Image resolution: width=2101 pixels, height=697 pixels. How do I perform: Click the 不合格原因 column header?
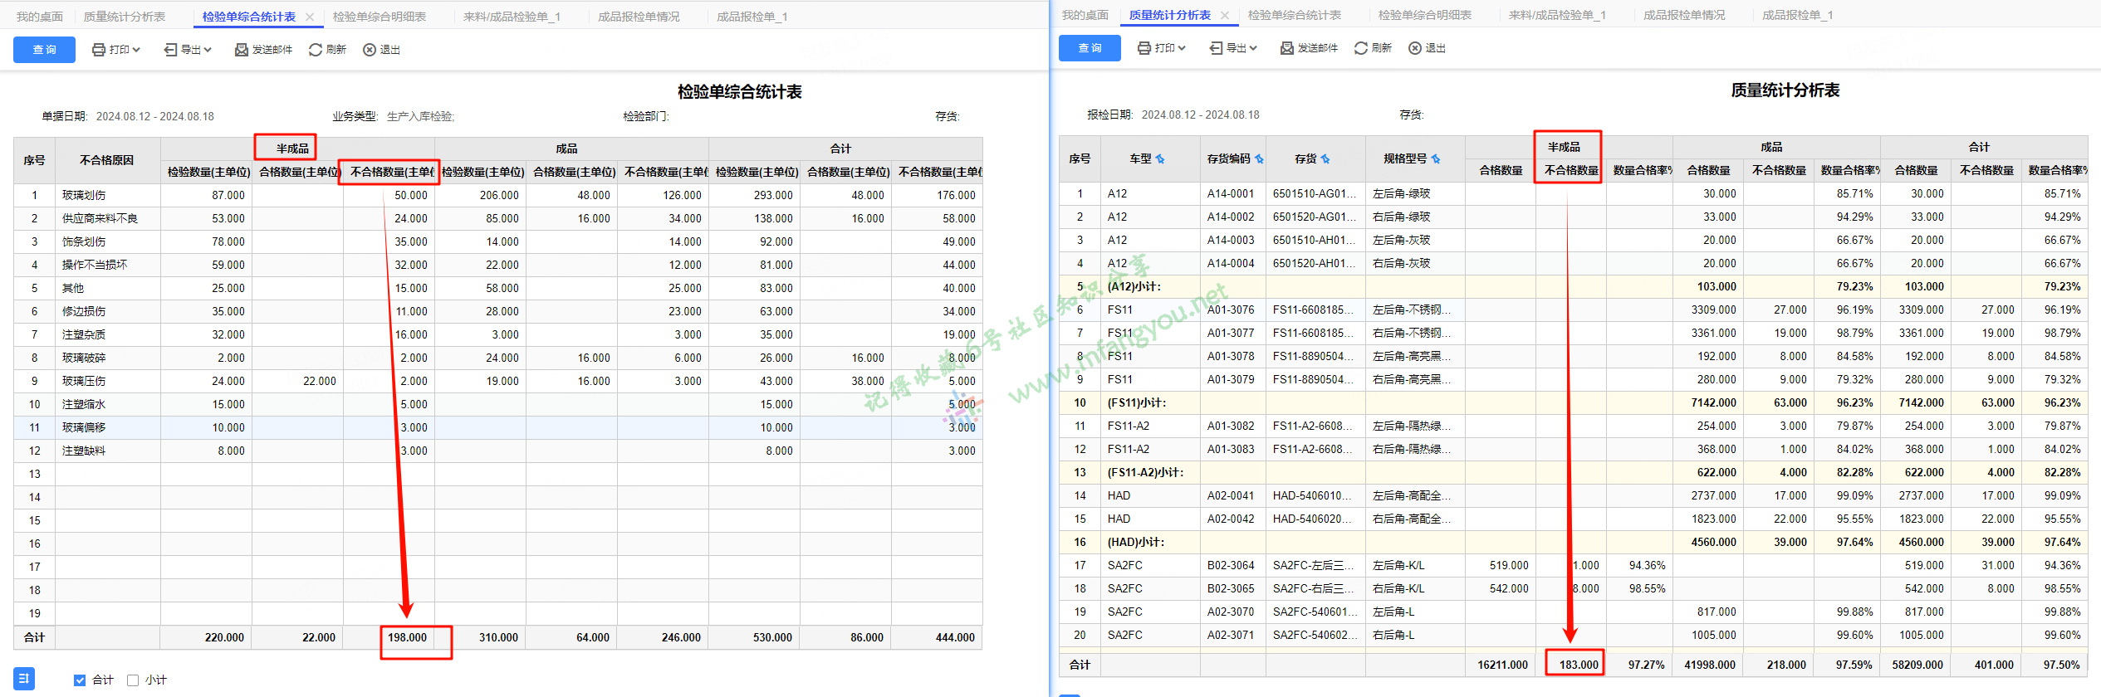(107, 160)
